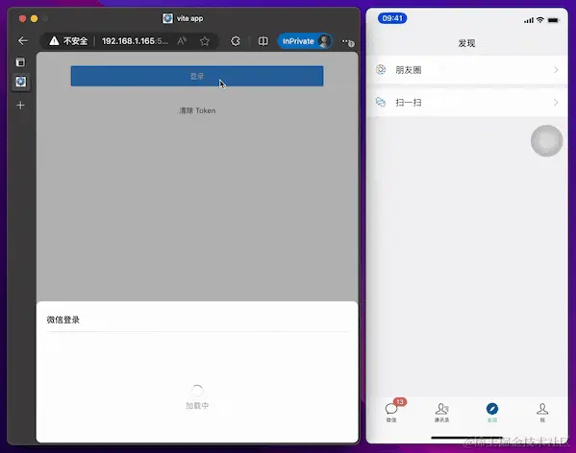Click the 朋友圈 colorful icon
Image resolution: width=576 pixels, height=453 pixels.
[381, 69]
